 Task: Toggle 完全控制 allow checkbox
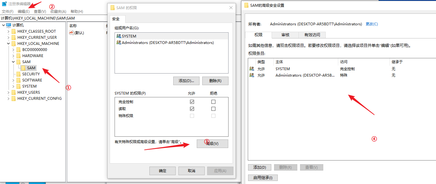click(x=192, y=102)
